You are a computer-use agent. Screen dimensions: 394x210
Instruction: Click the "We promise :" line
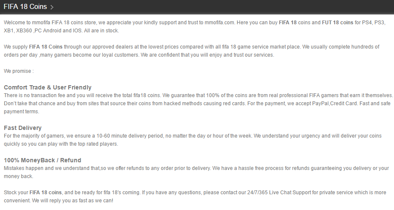tap(19, 71)
